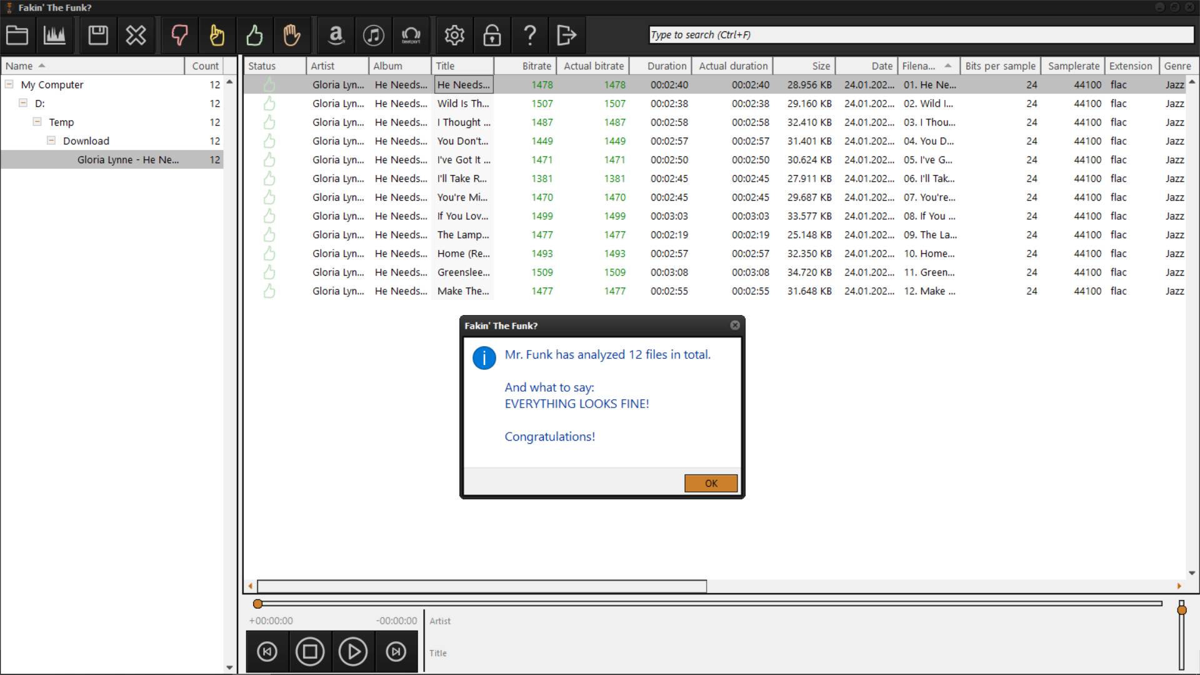Sort by the Bitrate column header

point(536,66)
